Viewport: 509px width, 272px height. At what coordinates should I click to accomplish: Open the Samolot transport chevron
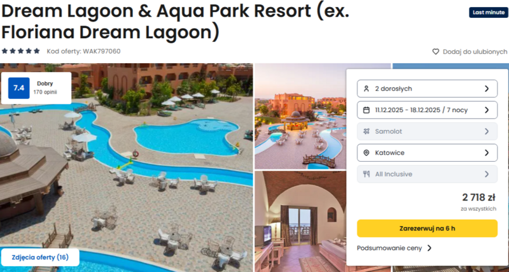487,131
